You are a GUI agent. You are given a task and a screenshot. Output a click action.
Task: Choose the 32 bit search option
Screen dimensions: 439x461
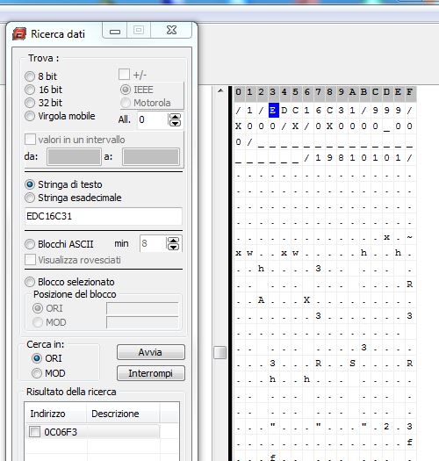point(30,103)
